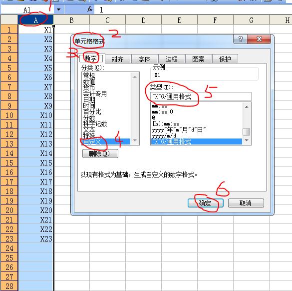Click the 删除 button
Viewport: 292px width, 291px height.
click(100, 153)
